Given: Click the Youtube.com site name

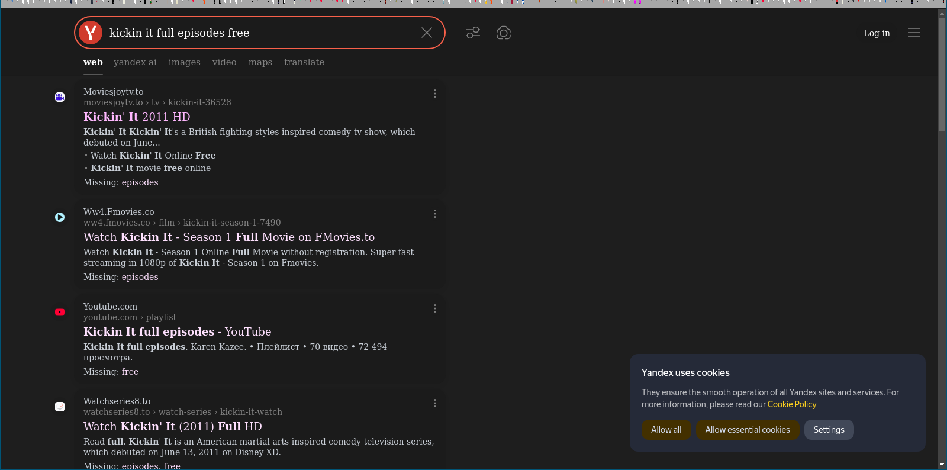Looking at the screenshot, I should coord(110,307).
